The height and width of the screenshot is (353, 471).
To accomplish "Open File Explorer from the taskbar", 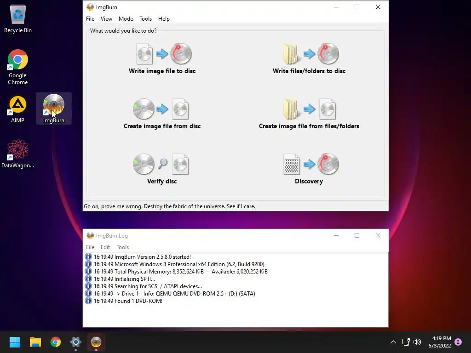I will (x=35, y=342).
